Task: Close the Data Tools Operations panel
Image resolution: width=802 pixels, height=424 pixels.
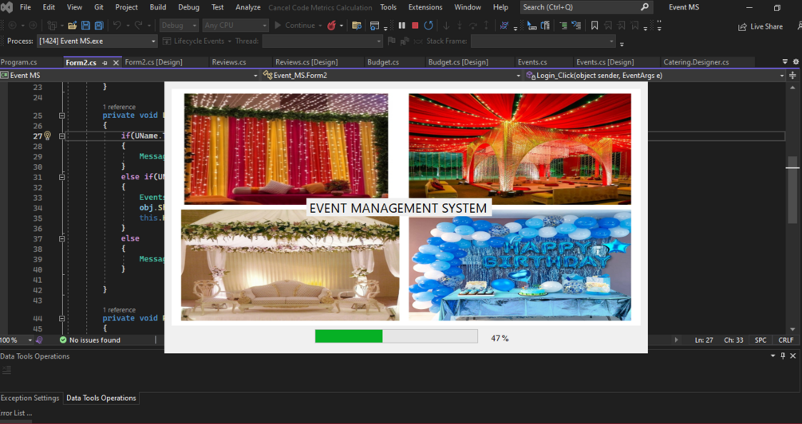Action: [x=793, y=356]
